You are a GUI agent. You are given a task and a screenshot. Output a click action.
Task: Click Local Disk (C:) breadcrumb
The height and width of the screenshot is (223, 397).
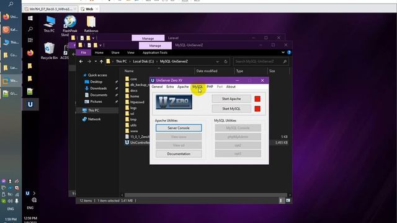tap(143, 61)
